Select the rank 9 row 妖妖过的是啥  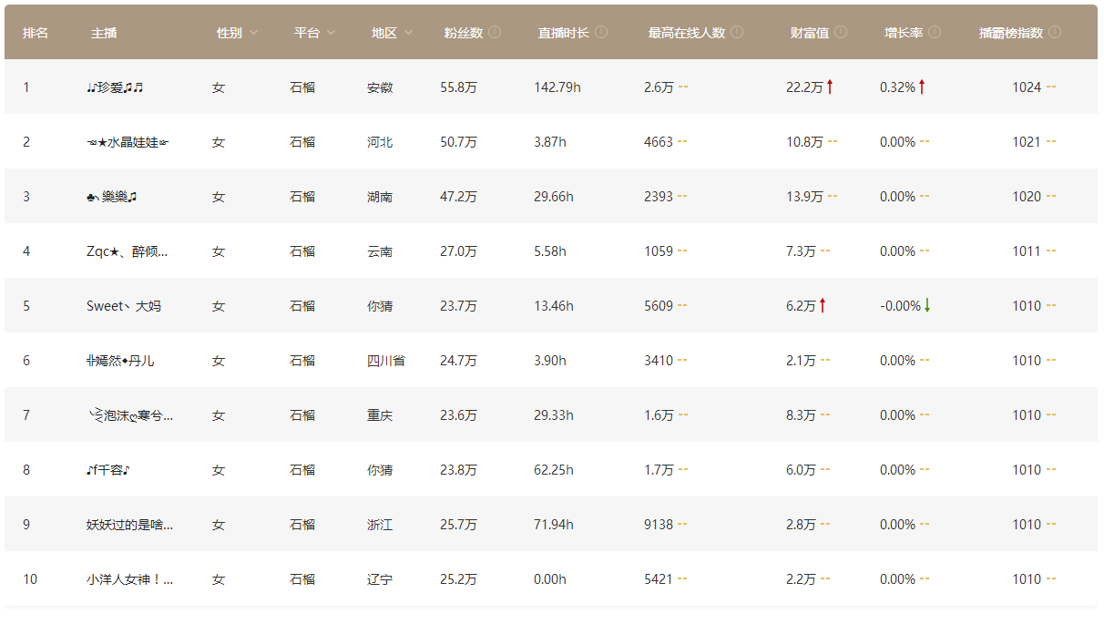[x=551, y=524]
